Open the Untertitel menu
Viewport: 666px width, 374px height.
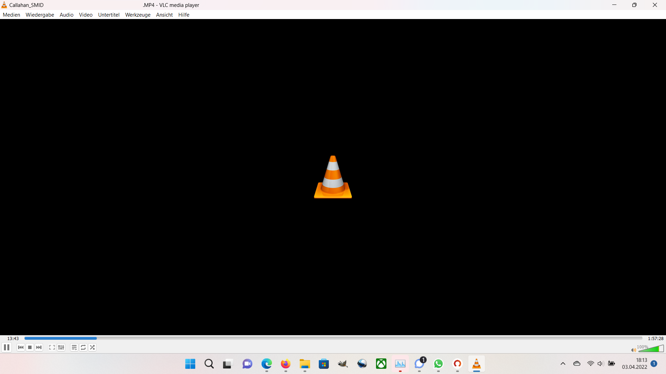109,15
